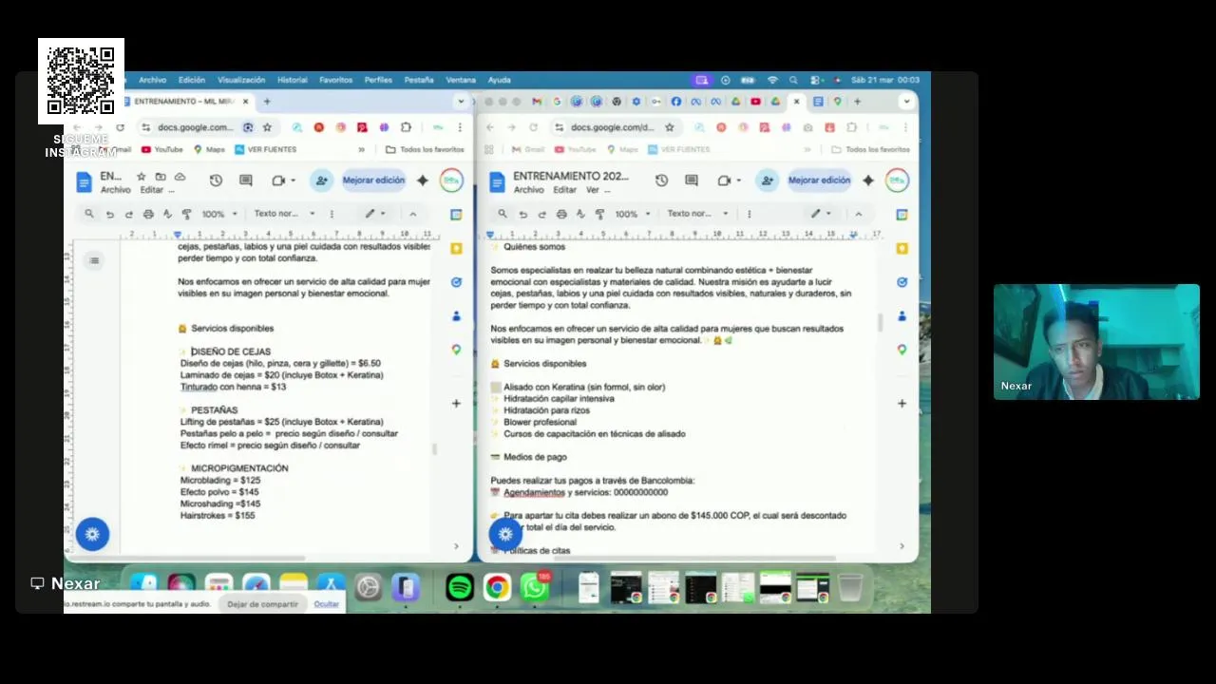Click paint format icon in left Docs toolbar
1216x684 pixels.
point(186,214)
